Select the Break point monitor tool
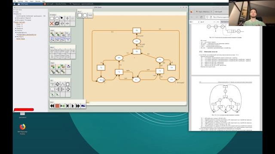 [62, 51]
